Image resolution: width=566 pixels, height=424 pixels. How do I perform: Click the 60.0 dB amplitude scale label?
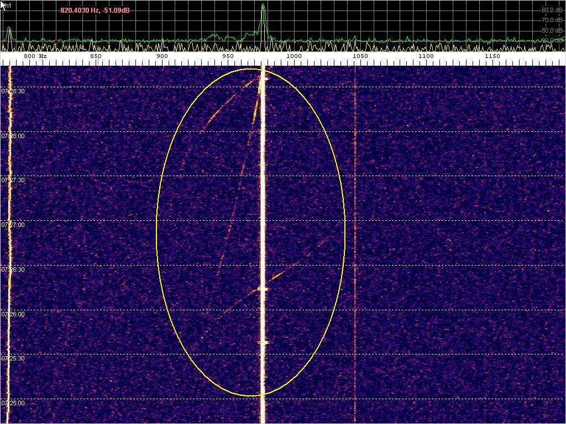coord(552,10)
